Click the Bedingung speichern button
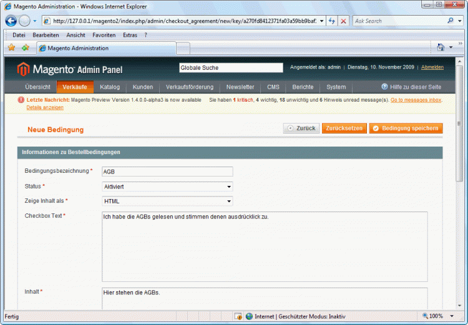 pyautogui.click(x=406, y=129)
